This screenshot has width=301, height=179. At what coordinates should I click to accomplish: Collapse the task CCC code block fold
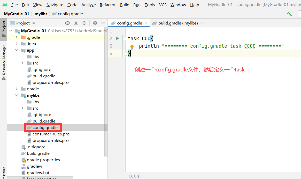tap(126, 38)
